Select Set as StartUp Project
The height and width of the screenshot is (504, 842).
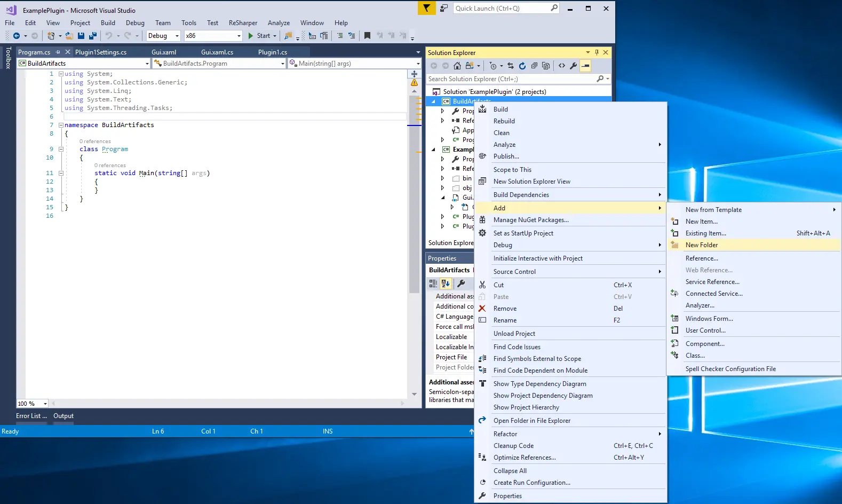pyautogui.click(x=571, y=233)
